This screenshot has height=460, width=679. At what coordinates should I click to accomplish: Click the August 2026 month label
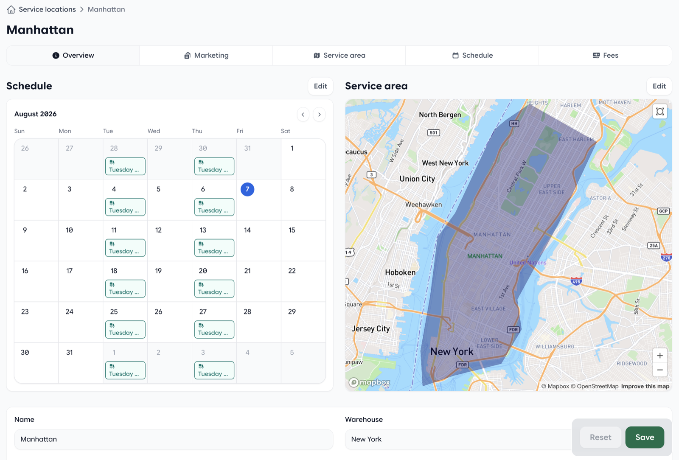tap(36, 114)
